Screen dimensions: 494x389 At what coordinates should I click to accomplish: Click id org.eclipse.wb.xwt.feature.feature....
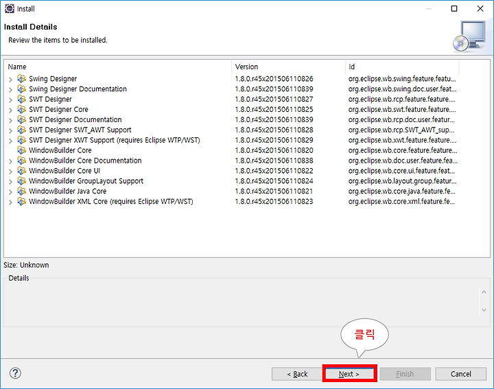pos(402,140)
